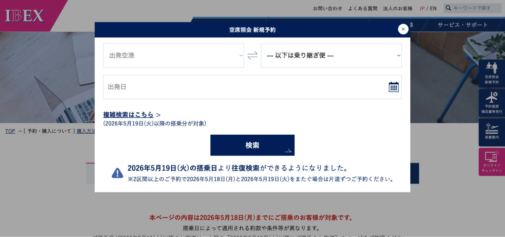Open the calendar date picker icon
Screen dimensions: 505x237
point(393,87)
